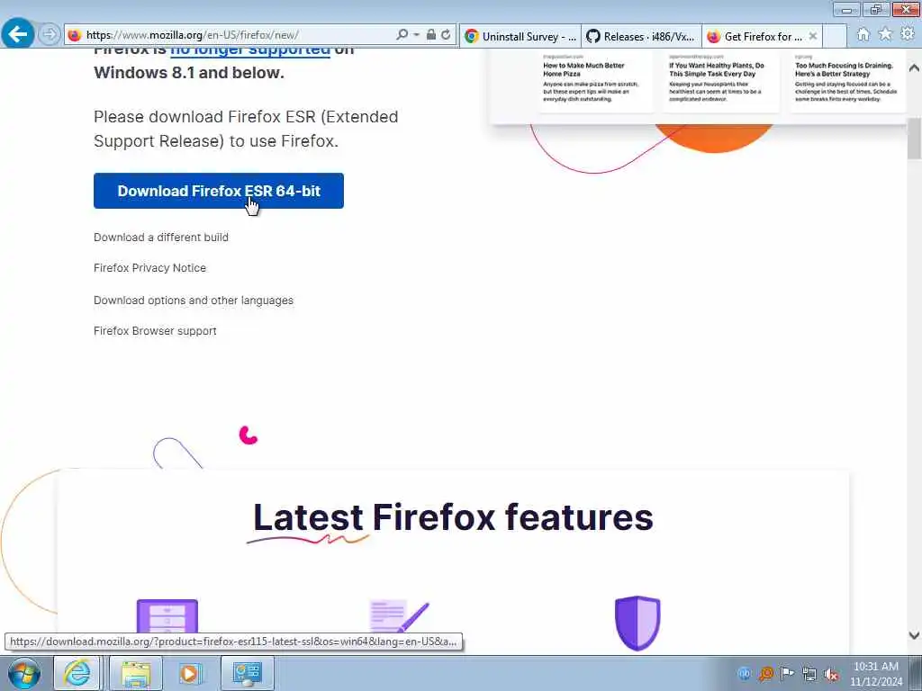The width and height of the screenshot is (922, 691).
Task: Click Download Firefox ESR 64-bit button
Action: (x=219, y=191)
